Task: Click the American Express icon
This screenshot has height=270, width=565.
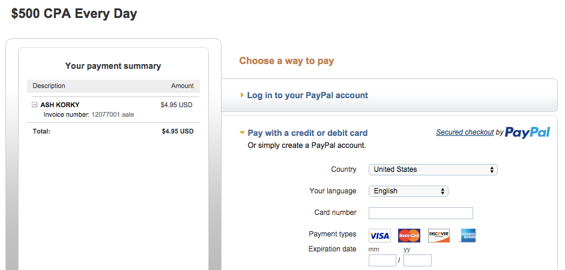Action: tap(468, 235)
